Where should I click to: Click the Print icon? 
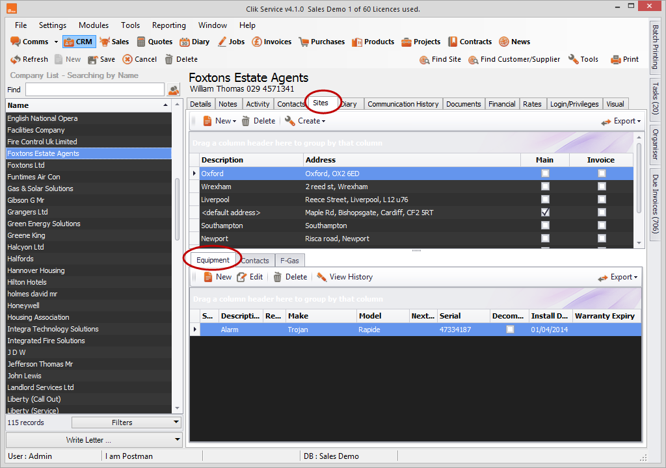616,59
